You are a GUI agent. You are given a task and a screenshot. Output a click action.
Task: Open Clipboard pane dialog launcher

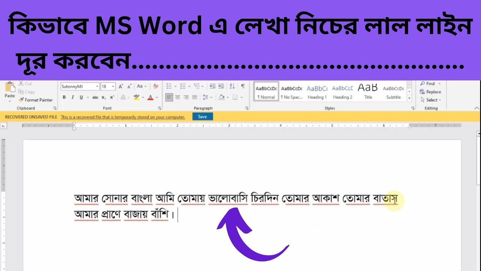55,108
